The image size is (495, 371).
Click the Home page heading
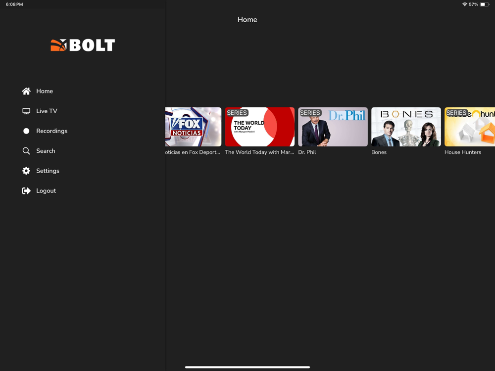[247, 20]
